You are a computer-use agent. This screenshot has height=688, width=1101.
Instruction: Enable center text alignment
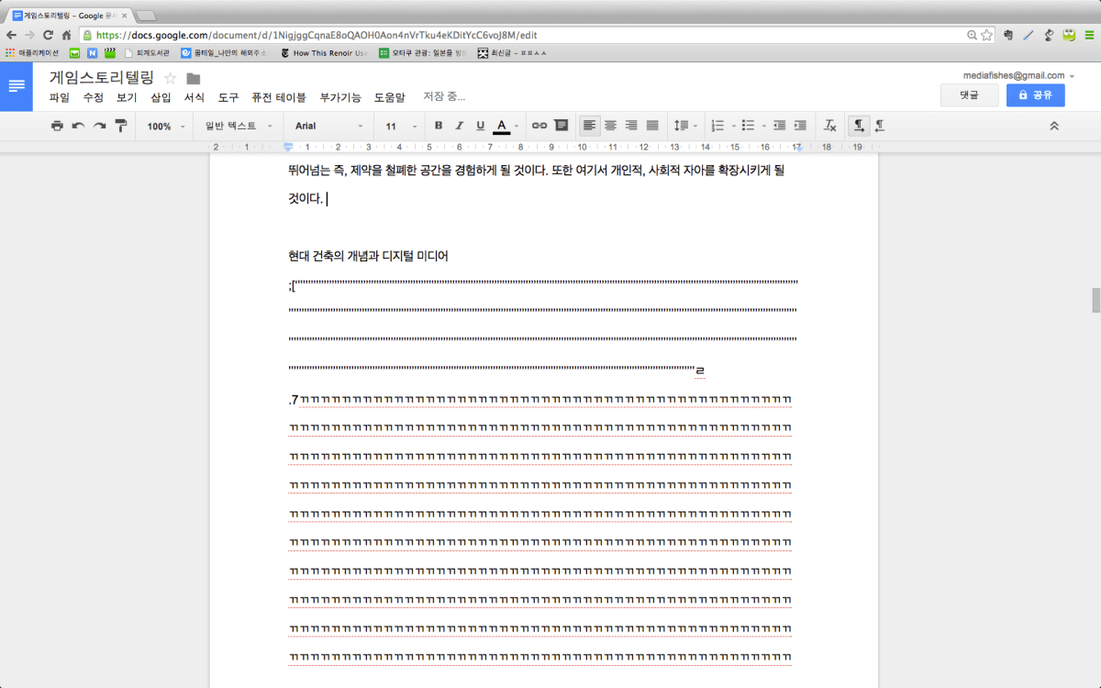coord(610,126)
